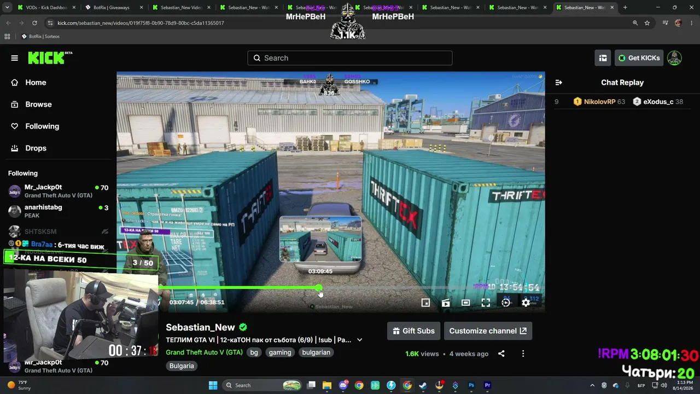Select the Bulgaria tag
Screen dimensions: 700x394
point(182,366)
